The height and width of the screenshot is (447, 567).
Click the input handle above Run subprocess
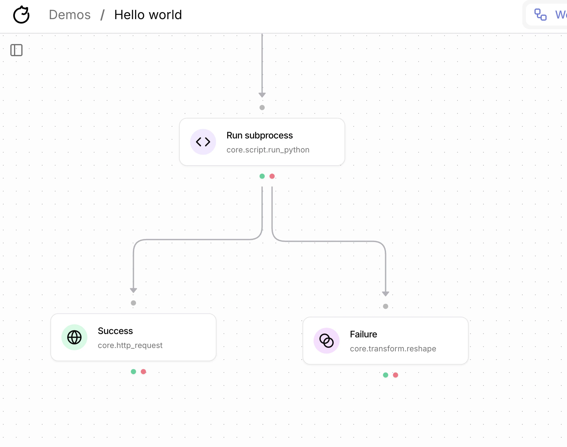pyautogui.click(x=262, y=107)
